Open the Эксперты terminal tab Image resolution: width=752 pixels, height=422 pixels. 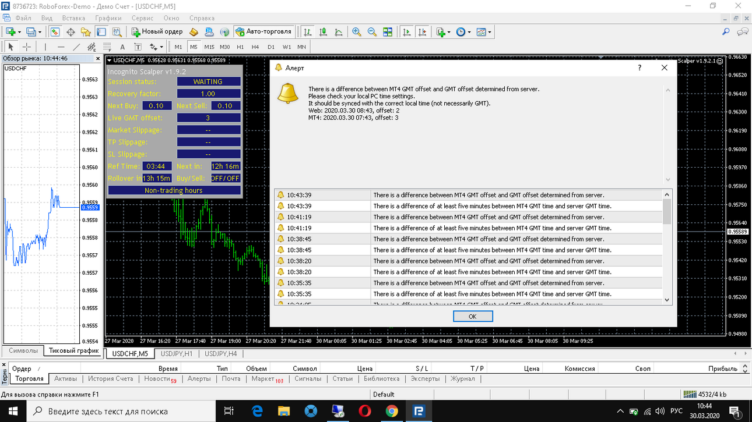click(426, 378)
